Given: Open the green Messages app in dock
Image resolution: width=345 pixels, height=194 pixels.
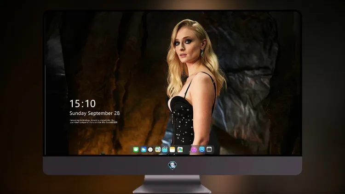Looking at the screenshot, I should pos(136,150).
